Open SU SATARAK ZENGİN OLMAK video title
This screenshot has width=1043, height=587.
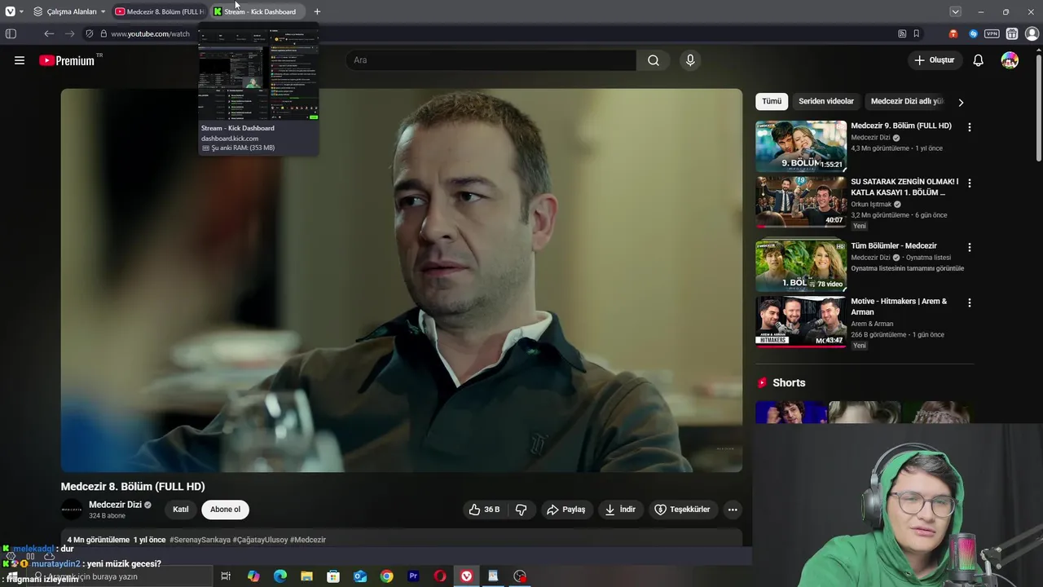(904, 187)
